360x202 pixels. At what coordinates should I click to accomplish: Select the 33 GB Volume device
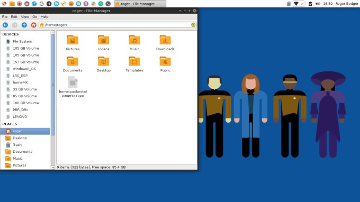[25, 89]
